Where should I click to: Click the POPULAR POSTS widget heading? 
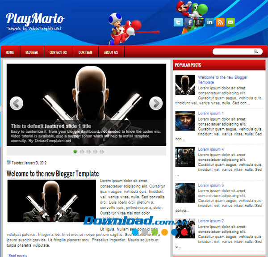188,65
